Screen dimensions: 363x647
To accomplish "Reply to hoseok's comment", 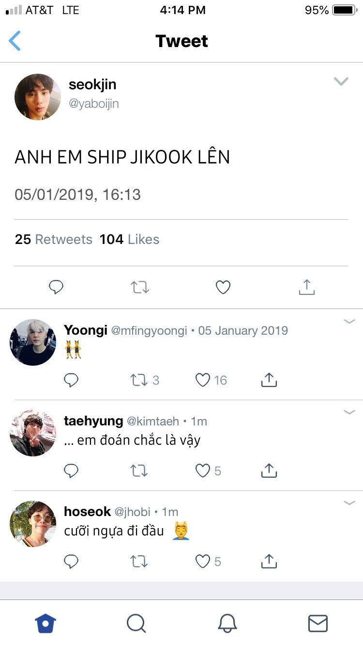I will [x=71, y=562].
